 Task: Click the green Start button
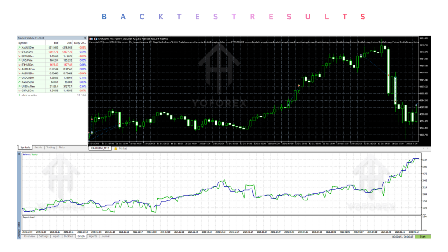[x=423, y=237]
